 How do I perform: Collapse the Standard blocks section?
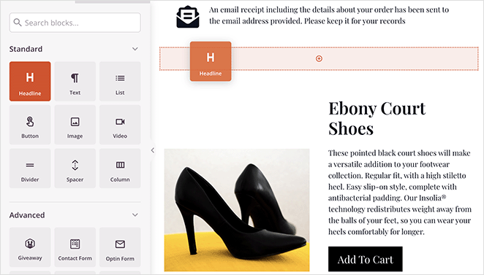coord(135,49)
